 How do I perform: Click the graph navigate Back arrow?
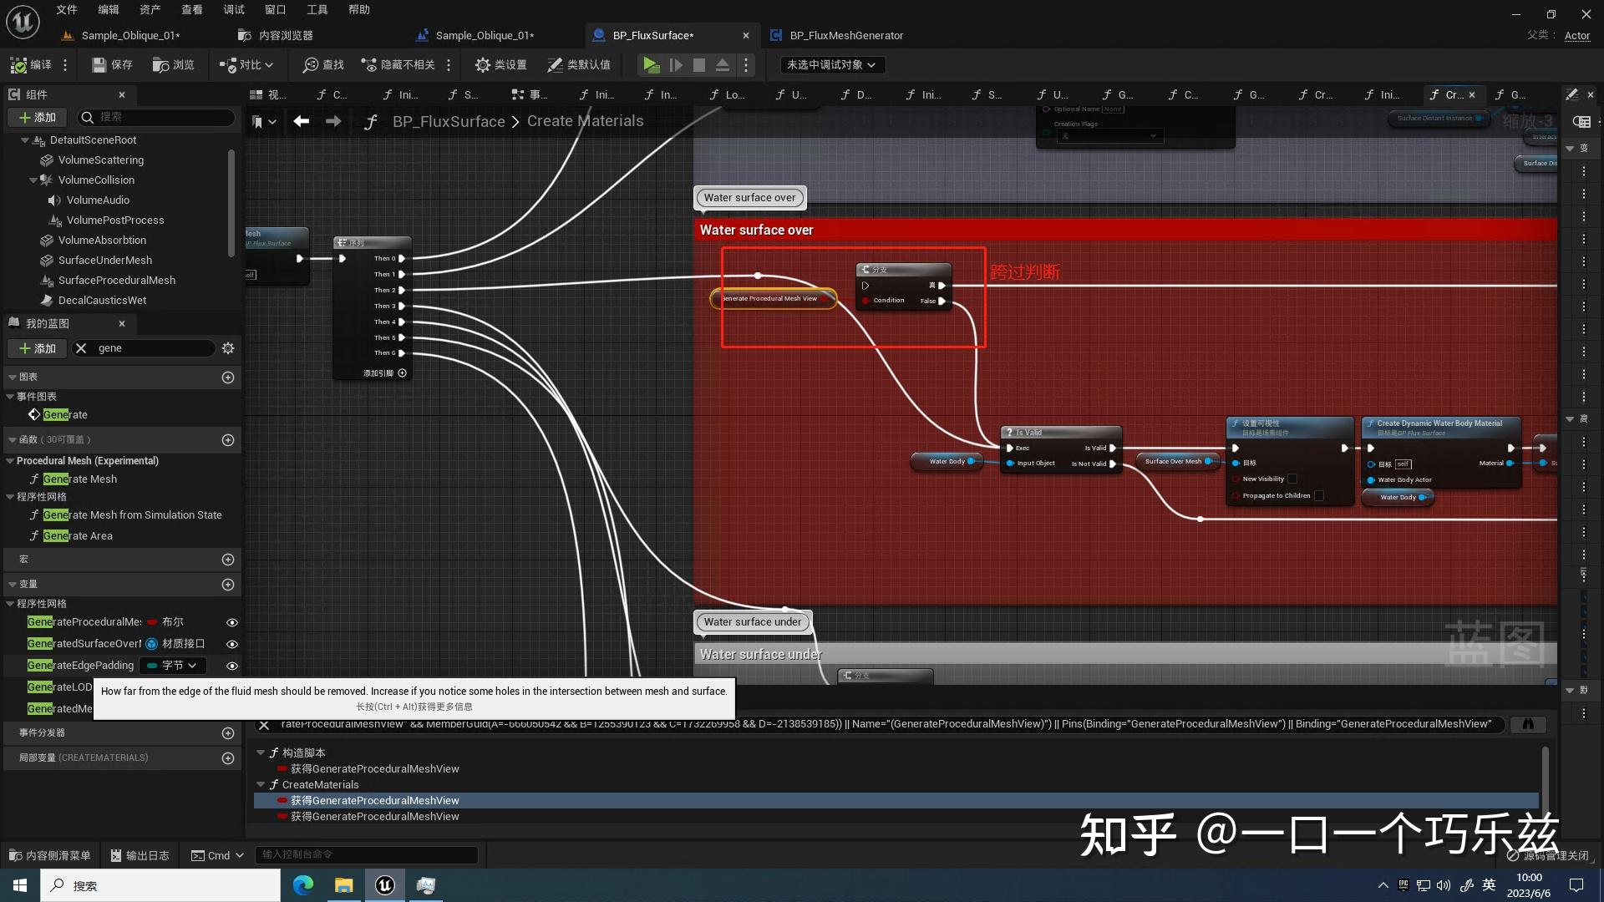(301, 121)
